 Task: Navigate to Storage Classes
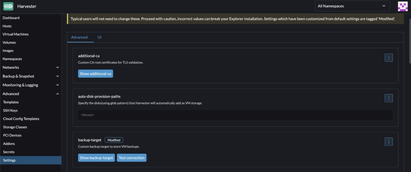(x=15, y=127)
